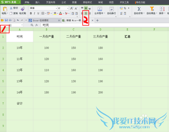Open the WPS 表格 application menu
The image size is (169, 132).
(x=10, y=2)
